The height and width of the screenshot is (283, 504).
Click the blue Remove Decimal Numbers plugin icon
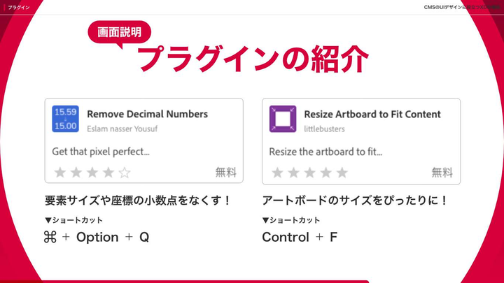pyautogui.click(x=66, y=119)
